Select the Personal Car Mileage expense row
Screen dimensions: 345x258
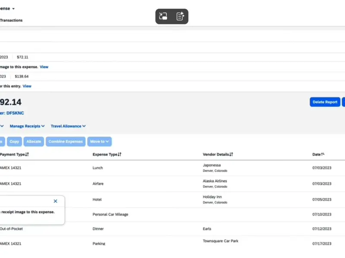coord(110,214)
